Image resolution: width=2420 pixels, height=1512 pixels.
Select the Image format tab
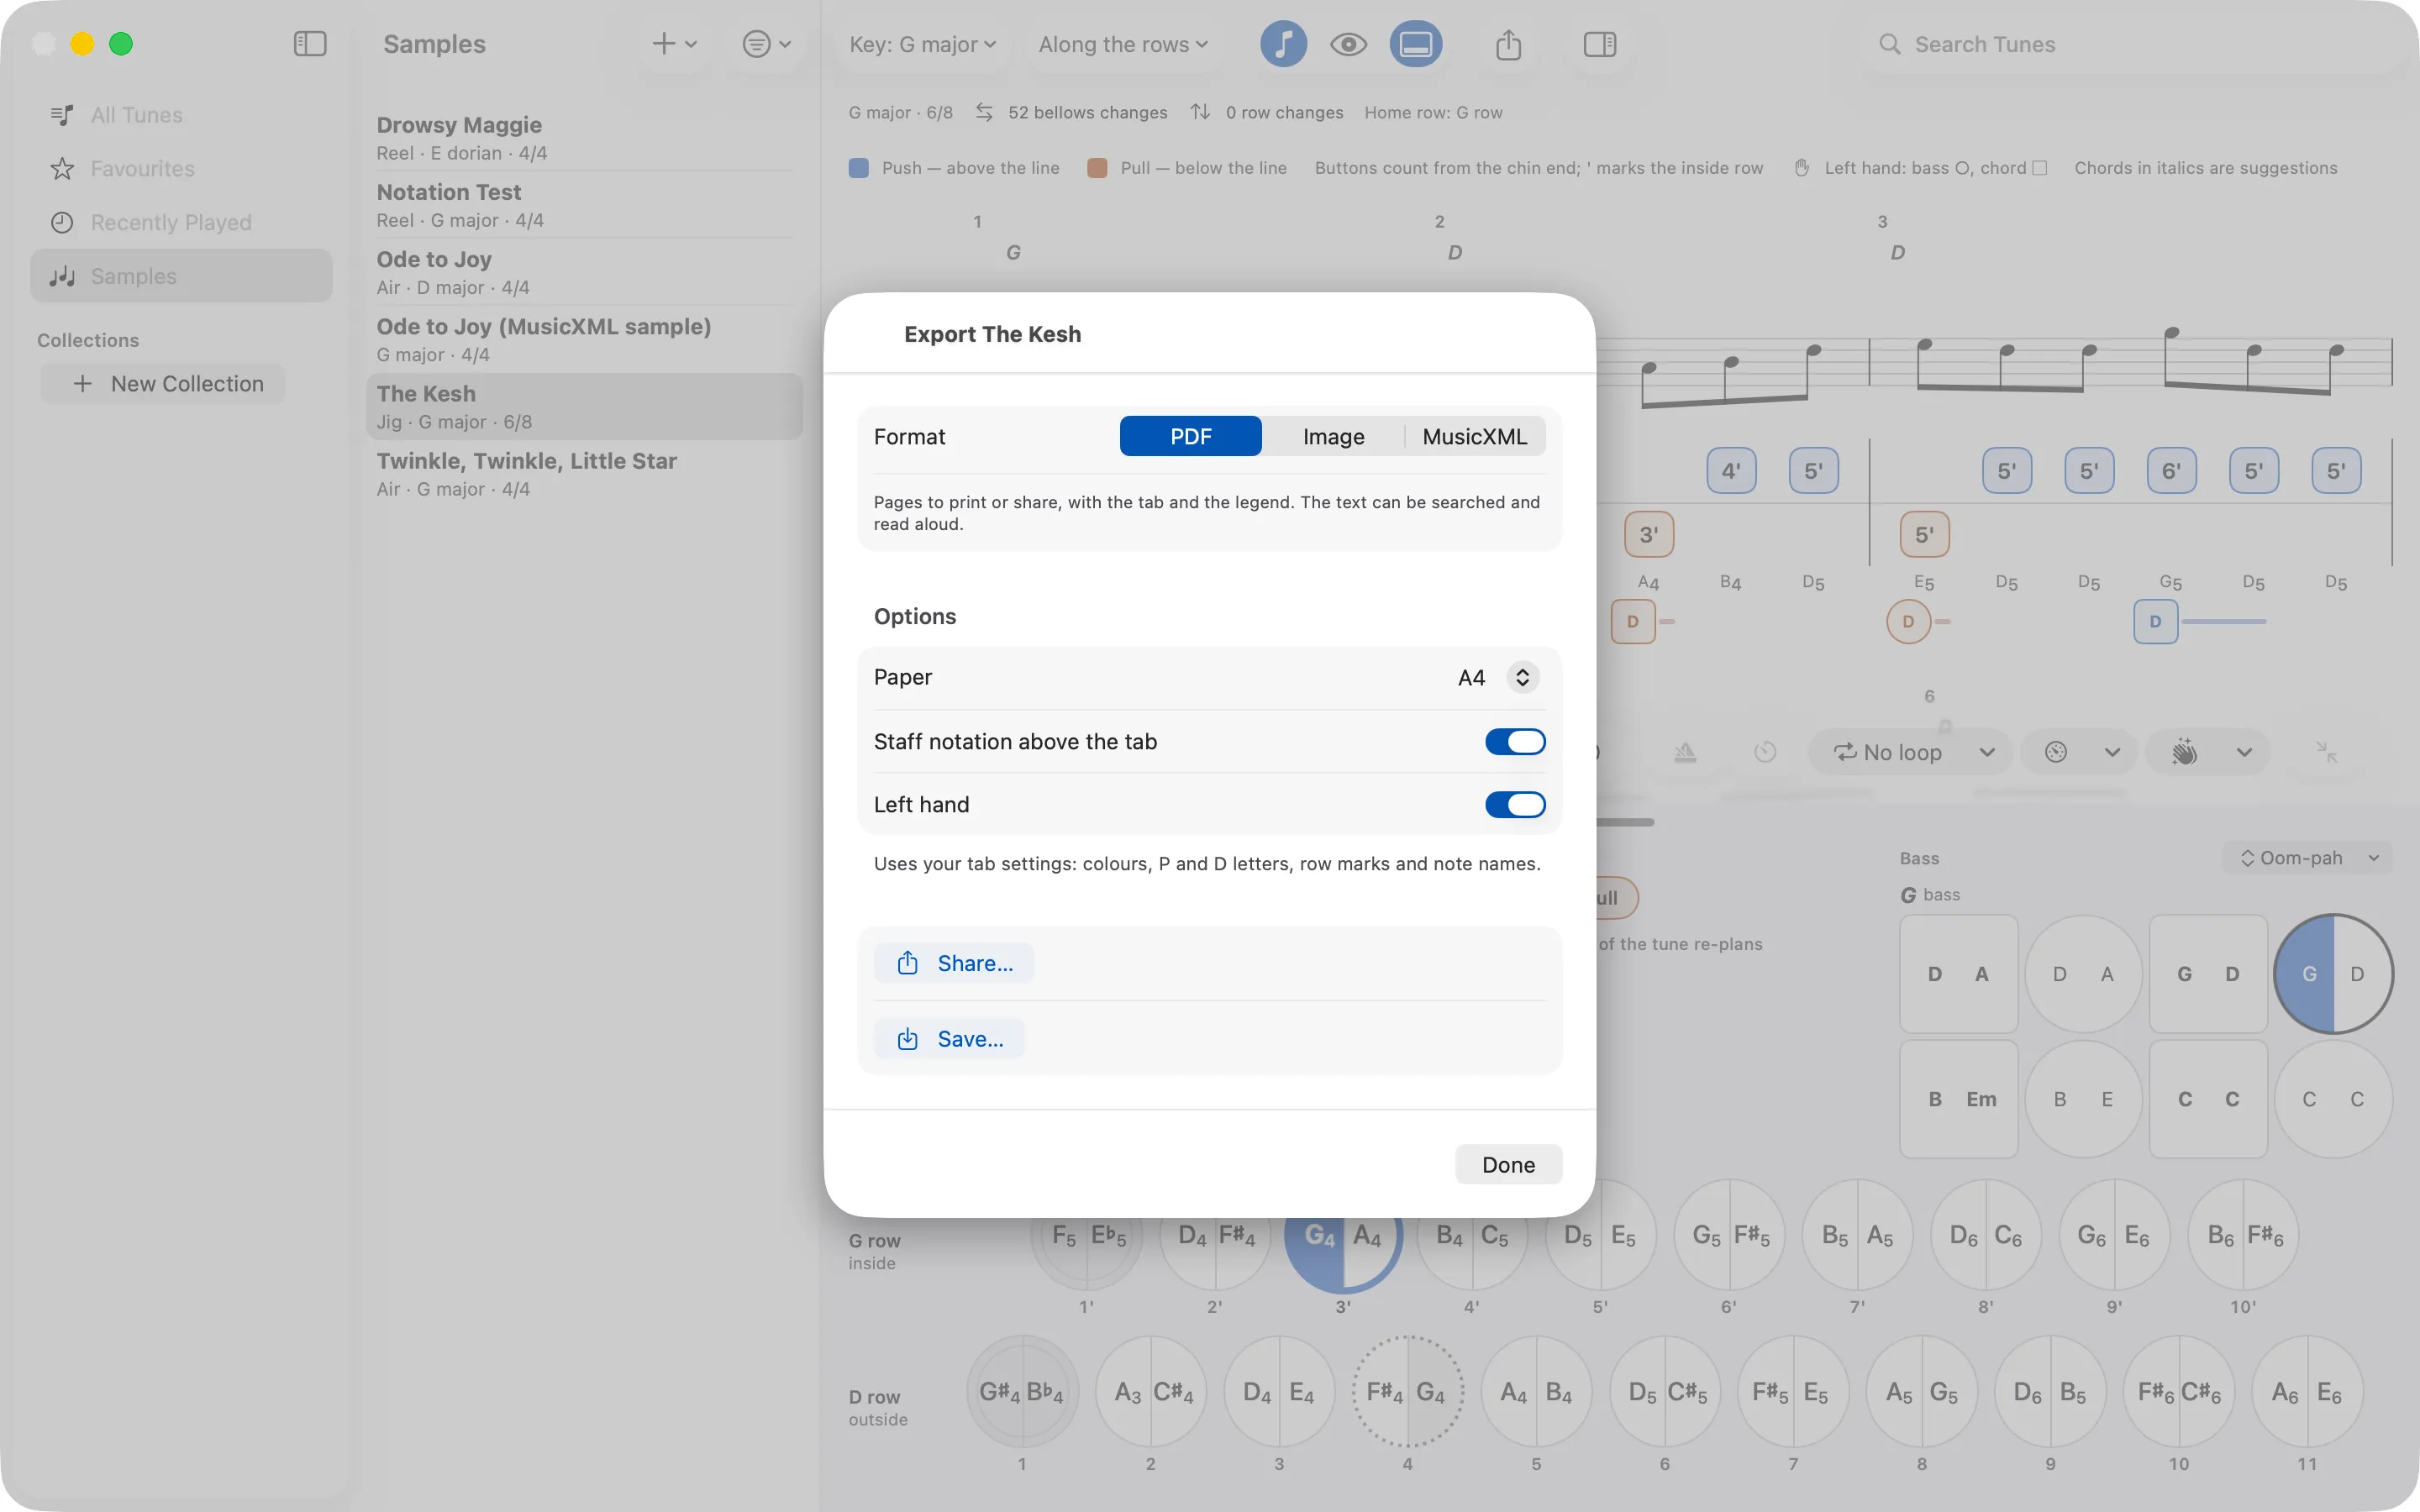coord(1333,436)
